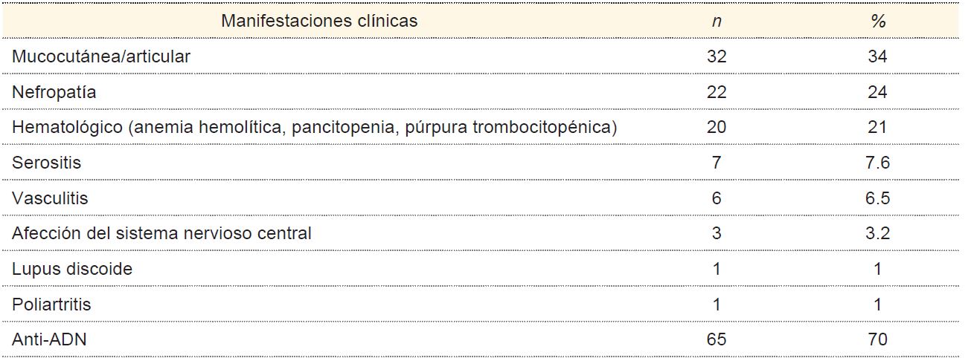Select the "Serositis" row label
This screenshot has width=968, height=358.
click(x=47, y=163)
